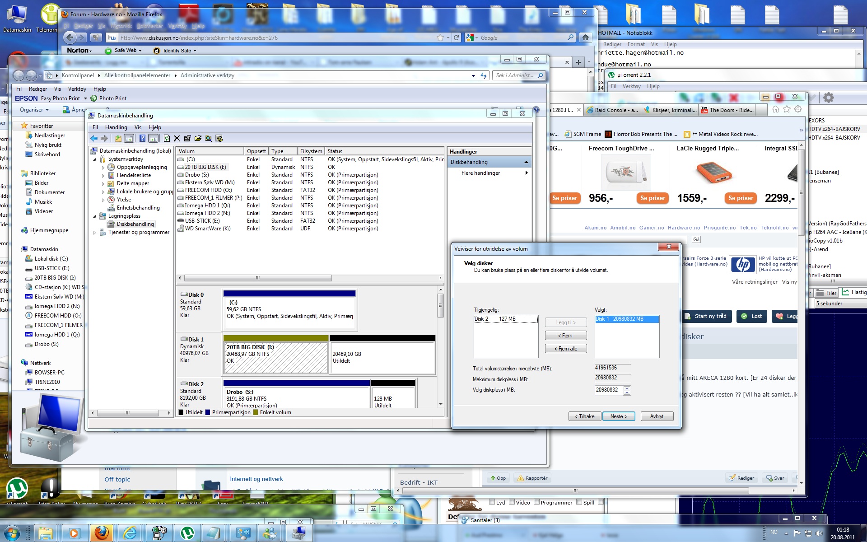Check the Programmer checkbox
867x542 pixels.
537,502
